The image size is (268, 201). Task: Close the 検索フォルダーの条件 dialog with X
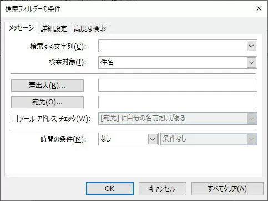click(259, 8)
